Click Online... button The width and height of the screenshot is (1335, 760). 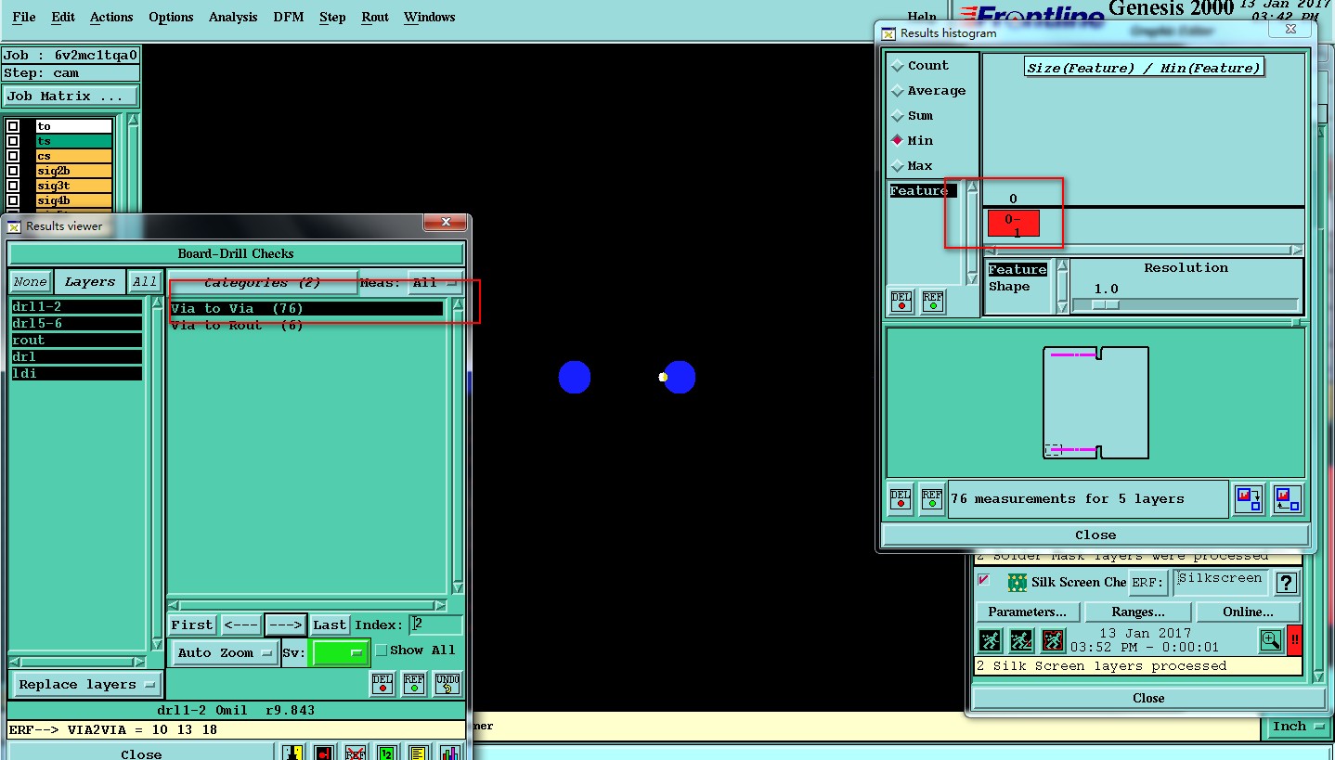point(1249,612)
